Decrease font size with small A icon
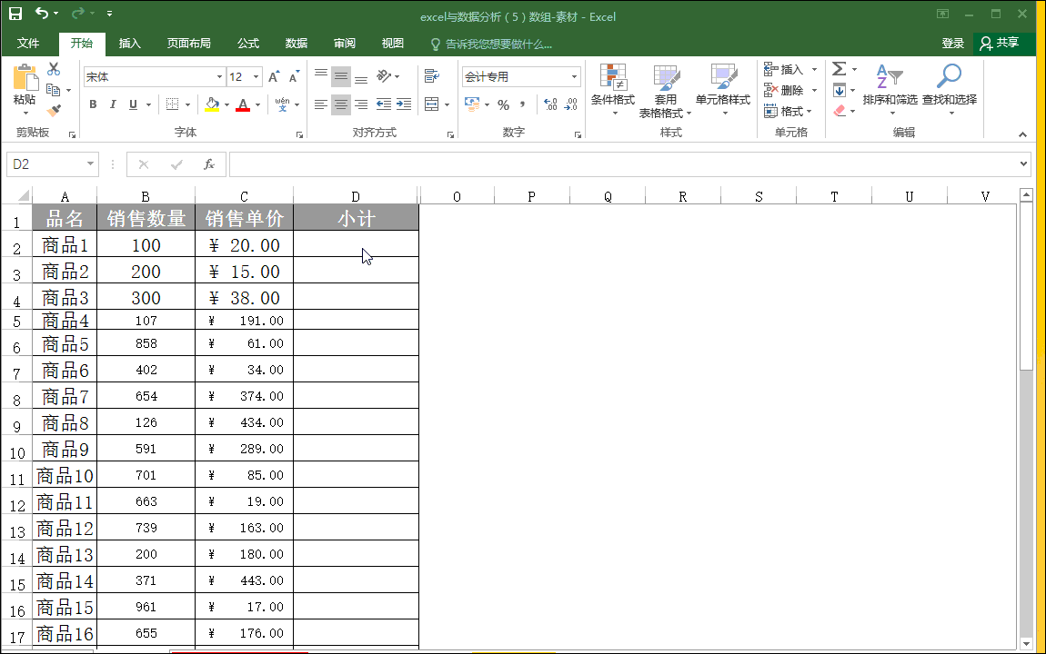 (x=294, y=77)
